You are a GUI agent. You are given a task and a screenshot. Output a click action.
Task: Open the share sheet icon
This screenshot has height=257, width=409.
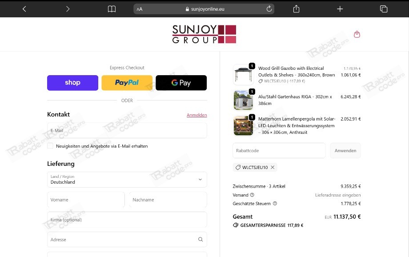coord(296,9)
